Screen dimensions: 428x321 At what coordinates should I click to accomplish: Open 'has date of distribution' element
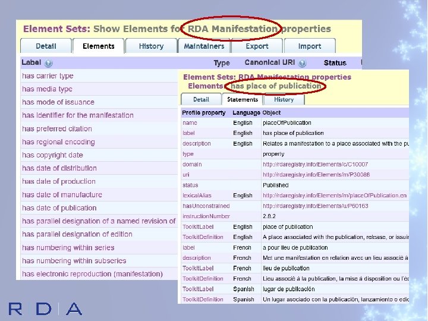59,168
